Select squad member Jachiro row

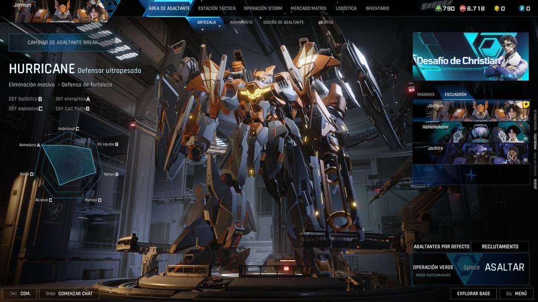coord(471,153)
